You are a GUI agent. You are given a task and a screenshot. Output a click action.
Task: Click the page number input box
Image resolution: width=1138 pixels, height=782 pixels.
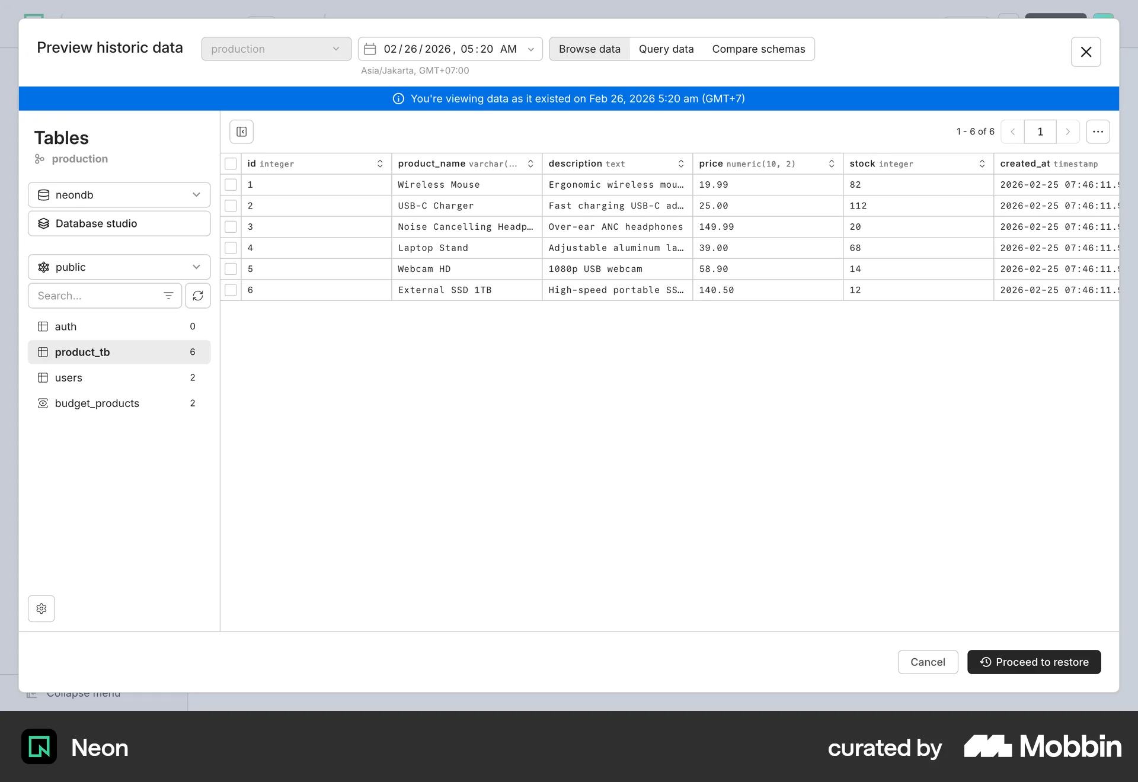tap(1040, 132)
